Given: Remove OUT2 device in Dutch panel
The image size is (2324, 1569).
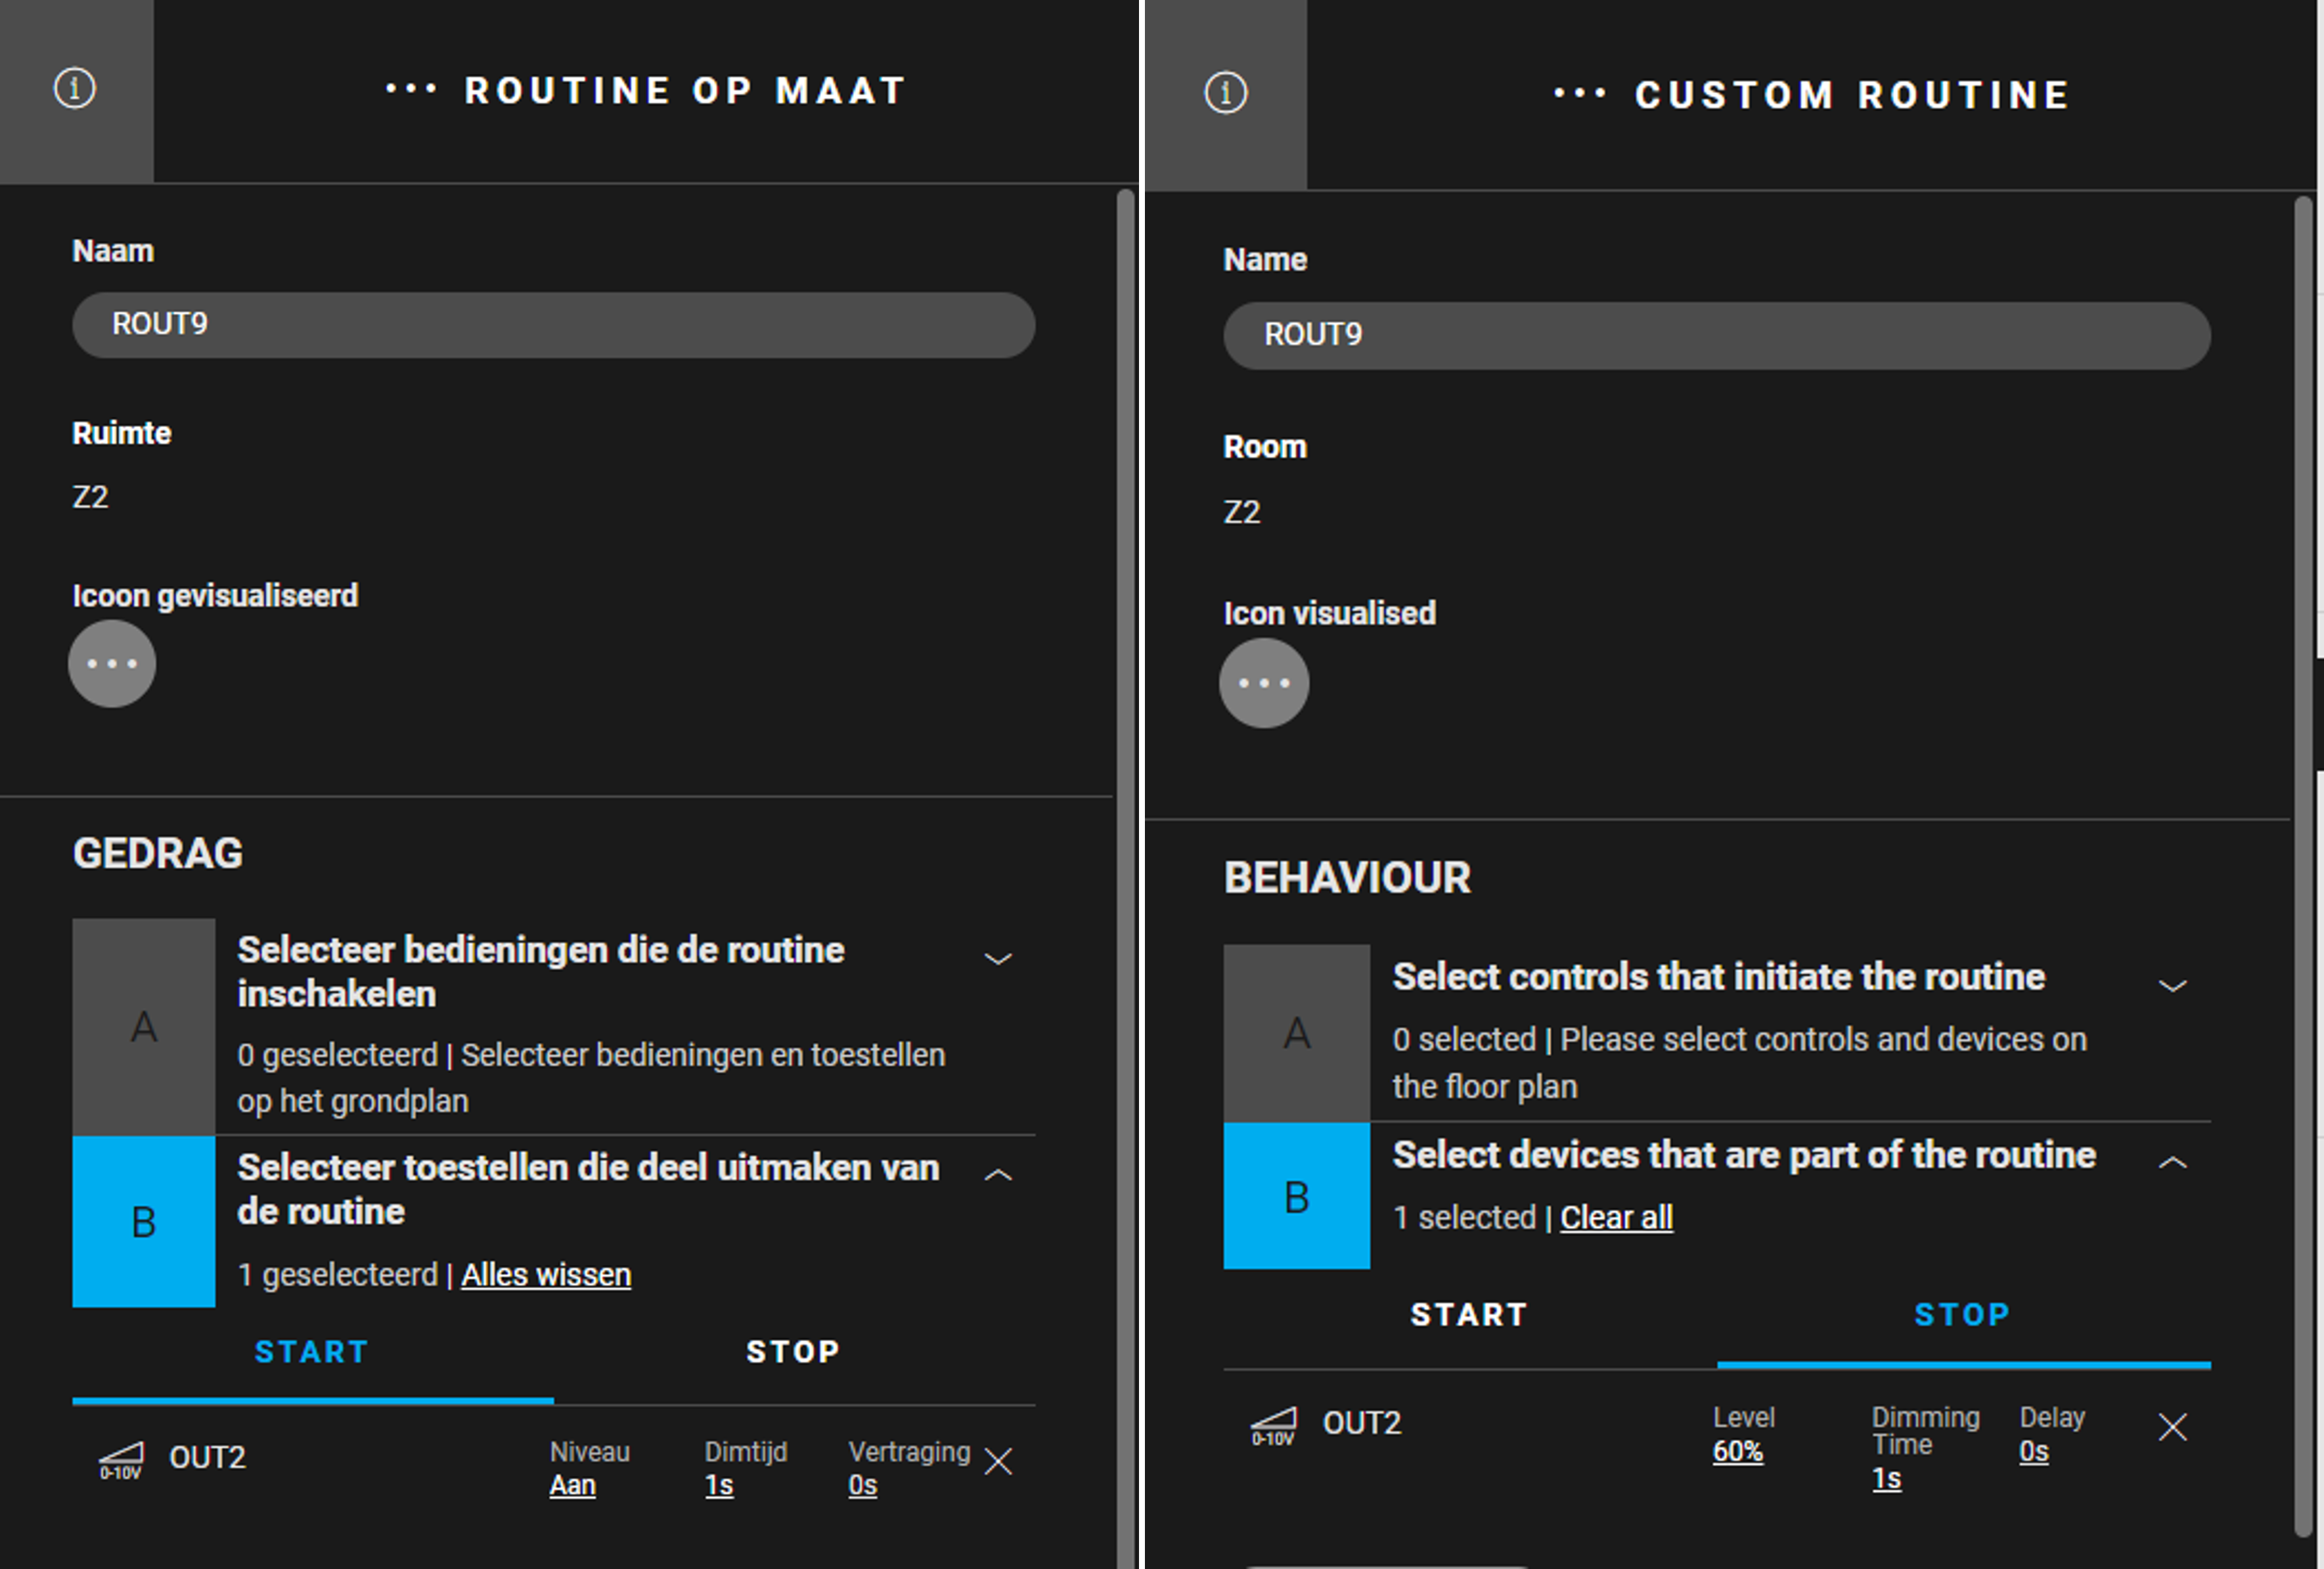Looking at the screenshot, I should tap(998, 1461).
